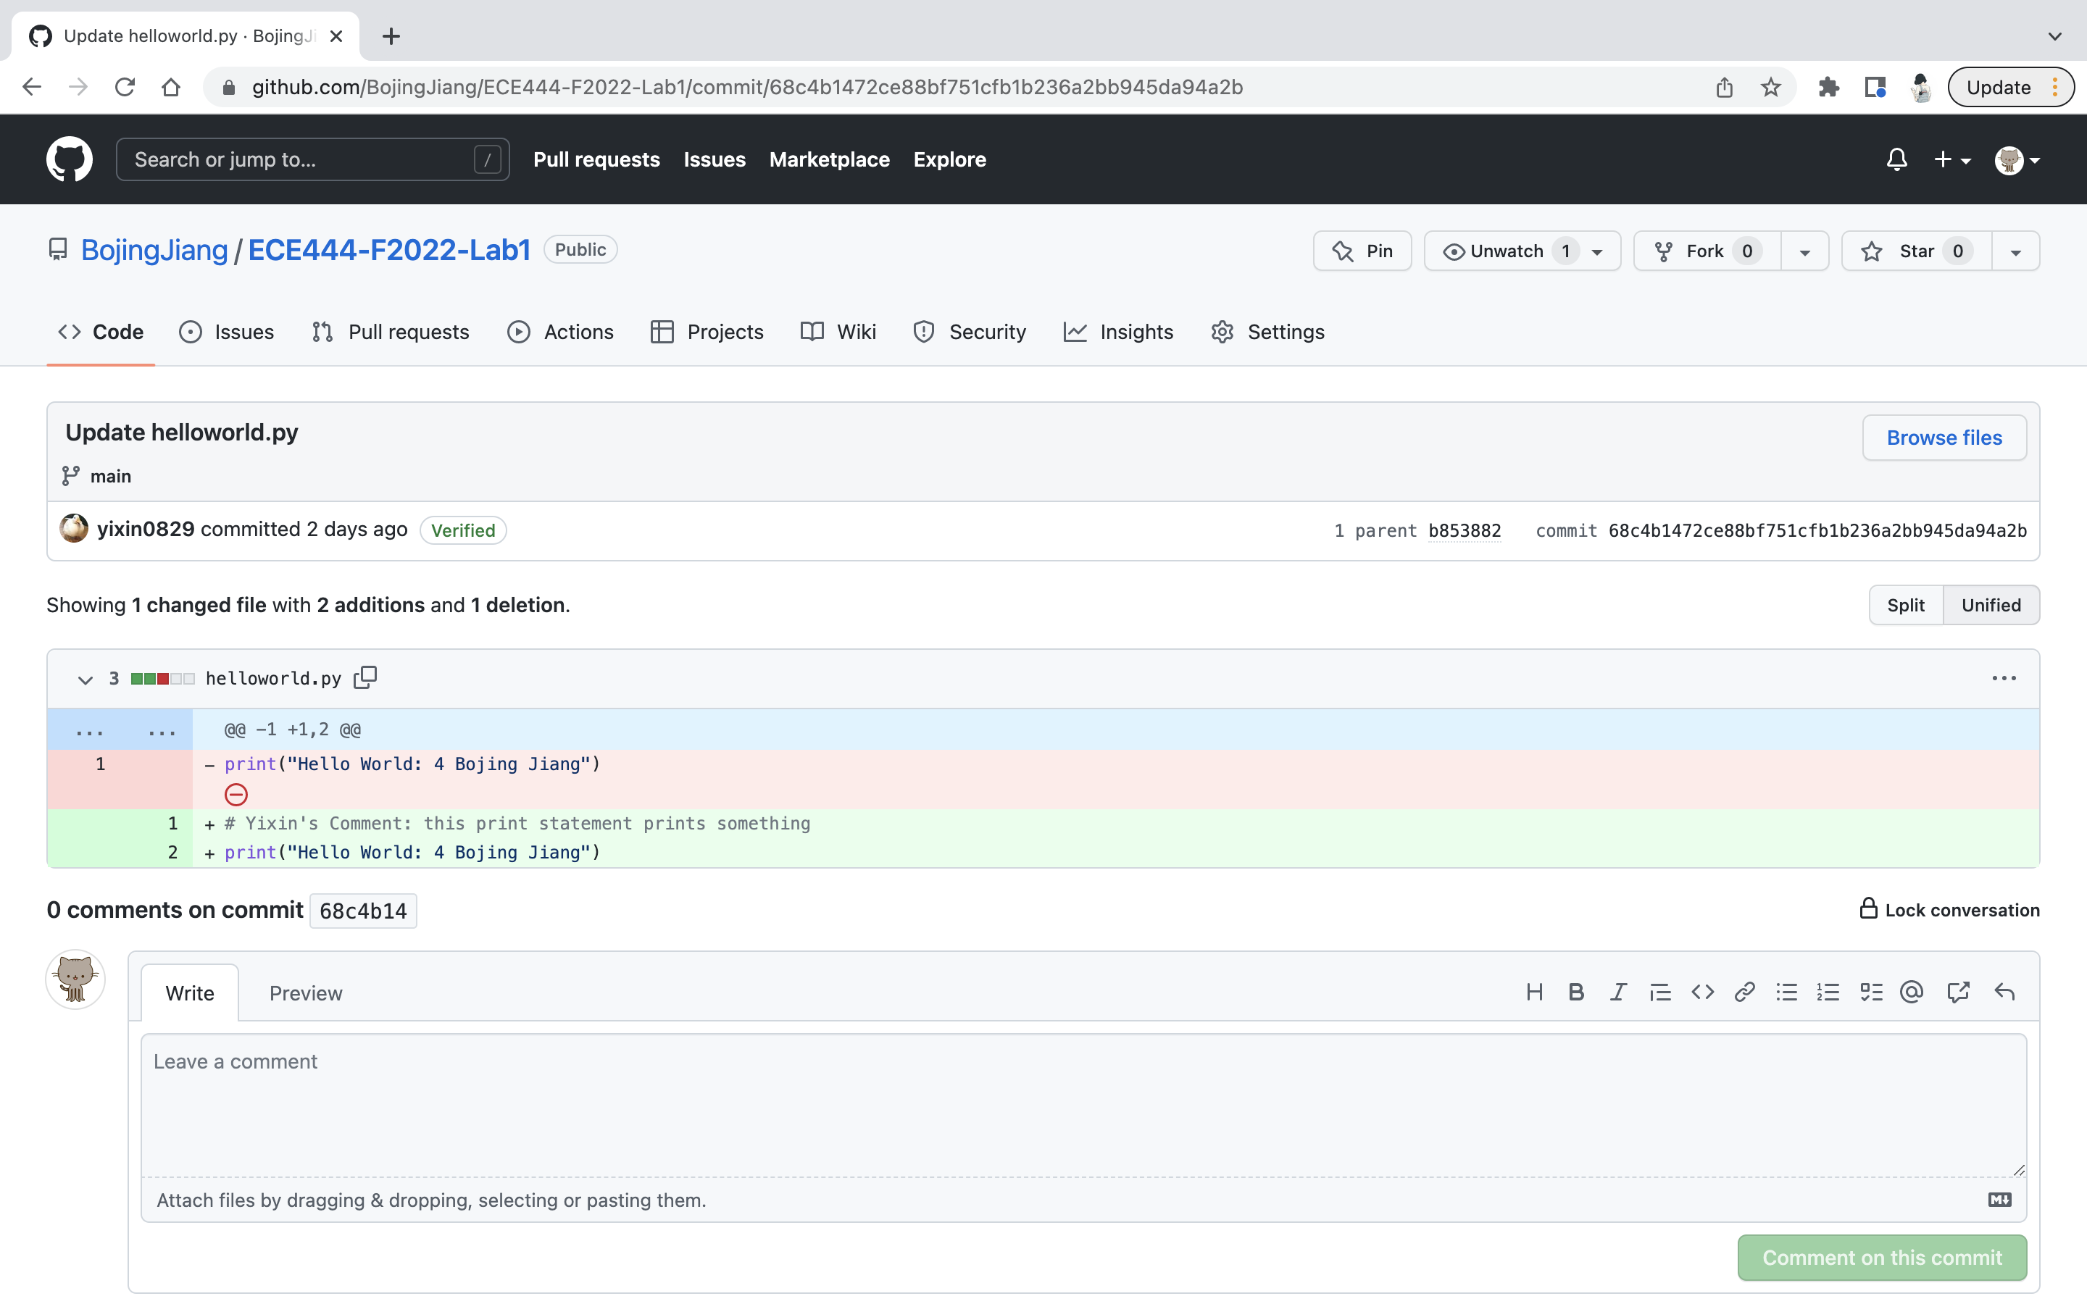
Task: Open the Actions repository tab
Action: point(561,332)
